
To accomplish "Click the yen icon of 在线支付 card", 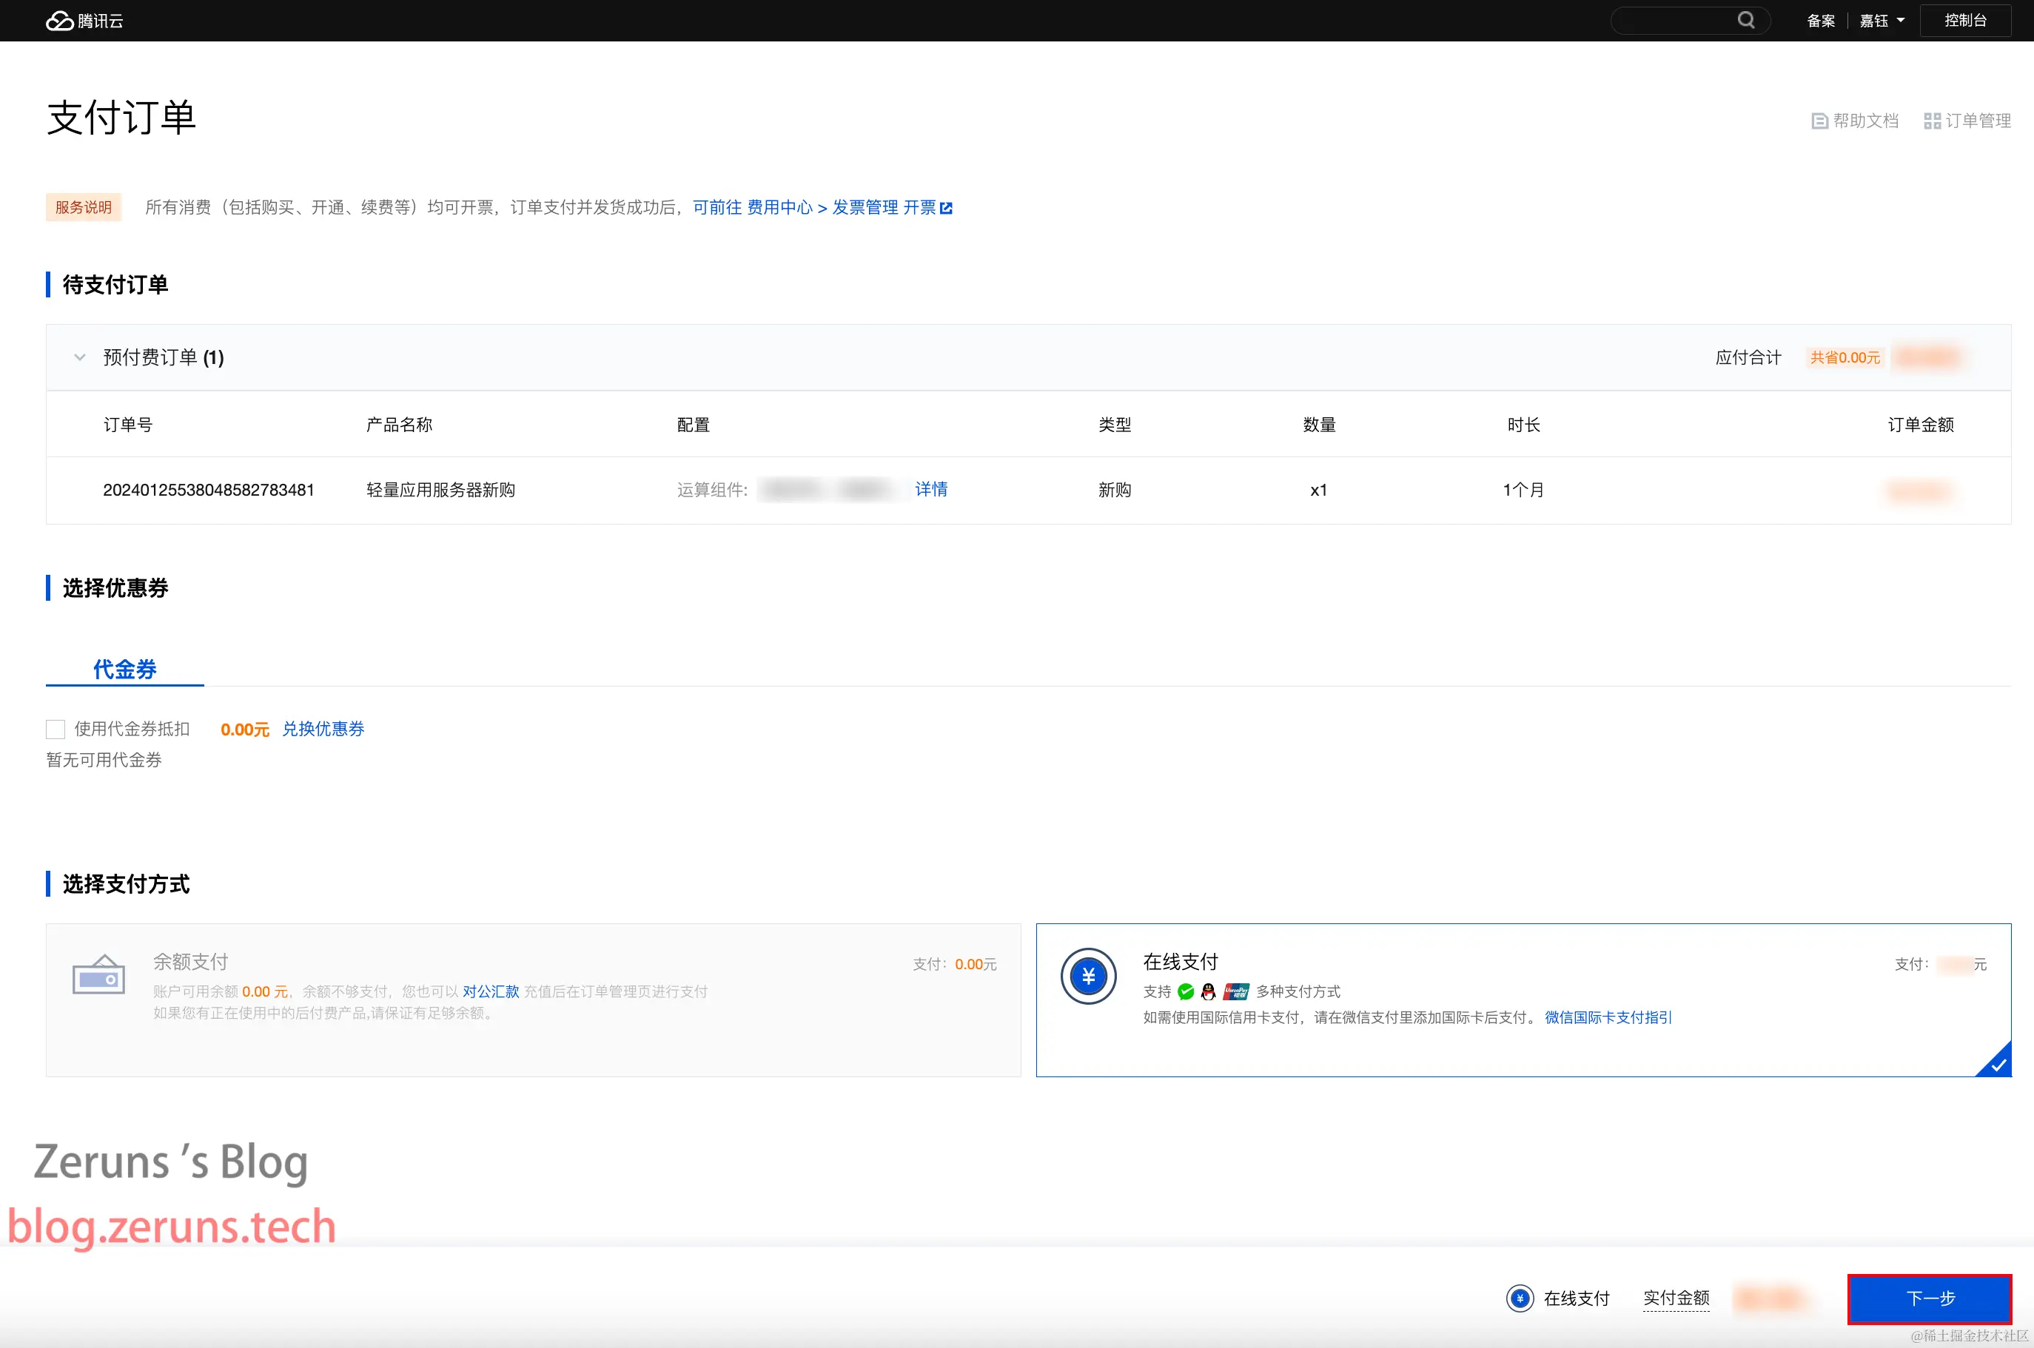I will click(1088, 976).
